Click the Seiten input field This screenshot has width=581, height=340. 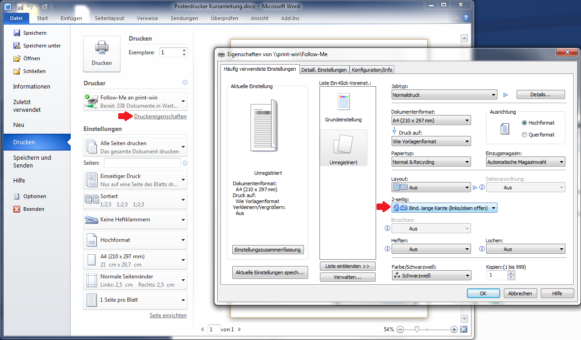[x=142, y=163]
